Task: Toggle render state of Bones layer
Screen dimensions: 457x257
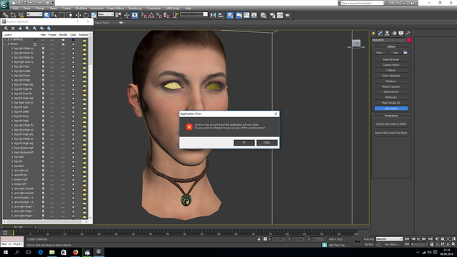Action: click(63, 44)
